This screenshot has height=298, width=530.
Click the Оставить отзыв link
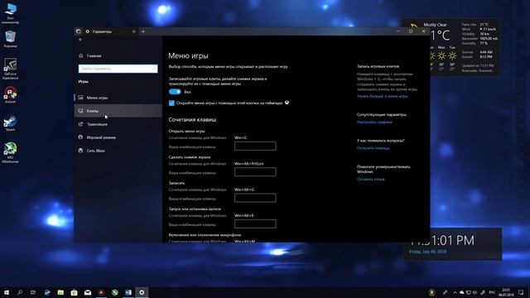point(370,180)
